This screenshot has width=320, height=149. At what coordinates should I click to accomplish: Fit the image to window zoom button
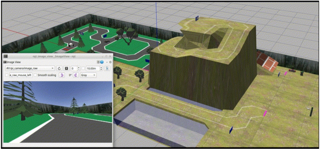(66, 68)
